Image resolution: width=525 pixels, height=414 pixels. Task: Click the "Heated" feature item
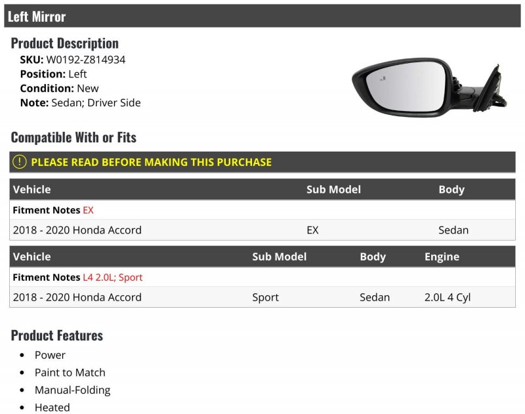pyautogui.click(x=52, y=407)
